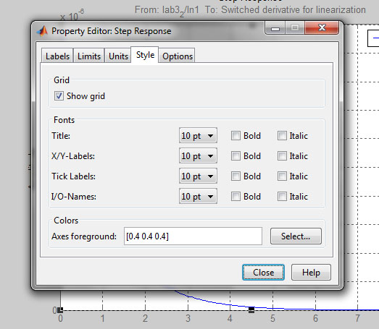Click the Axes foreground color field
379x329 pixels.
(x=193, y=236)
